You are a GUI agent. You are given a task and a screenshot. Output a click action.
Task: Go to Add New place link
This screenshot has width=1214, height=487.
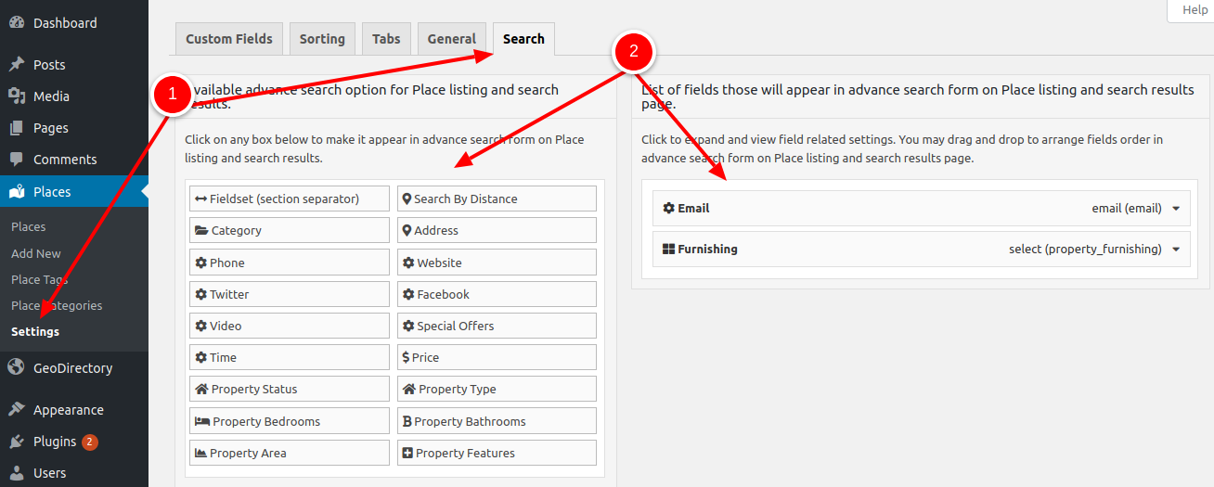coord(36,253)
